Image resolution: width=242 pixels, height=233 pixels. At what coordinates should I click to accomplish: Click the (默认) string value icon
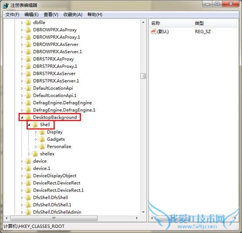pyautogui.click(x=153, y=31)
